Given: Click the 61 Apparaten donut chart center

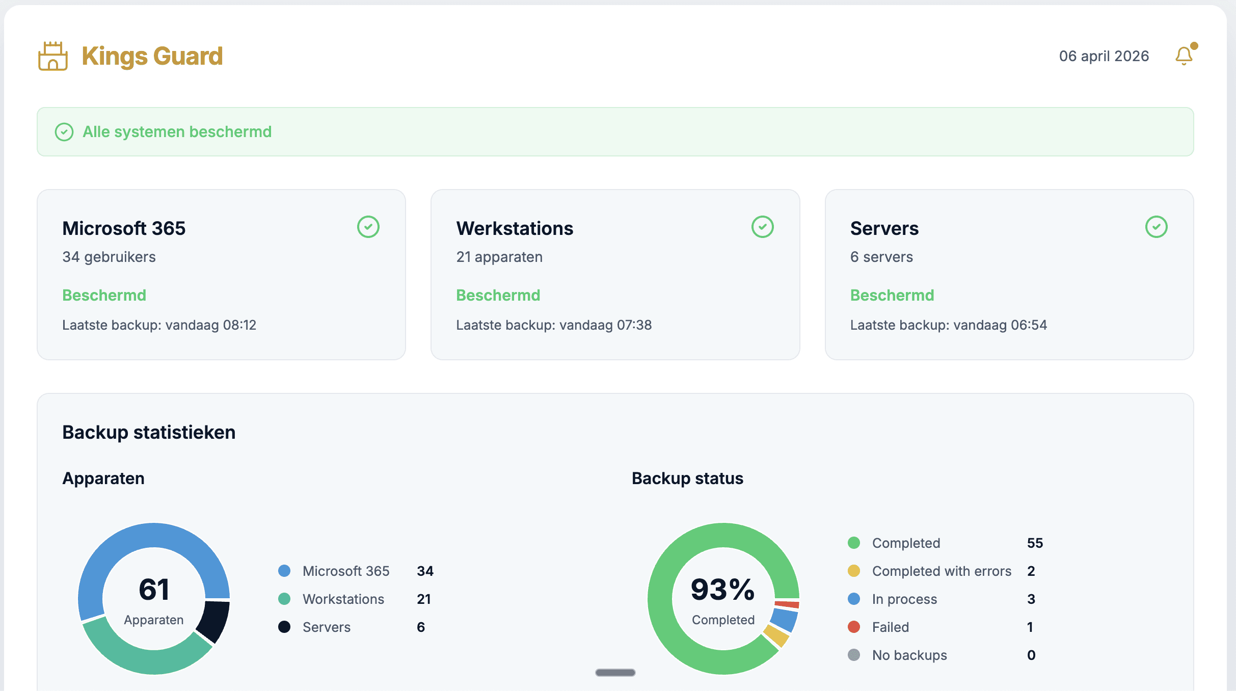Looking at the screenshot, I should [x=154, y=599].
